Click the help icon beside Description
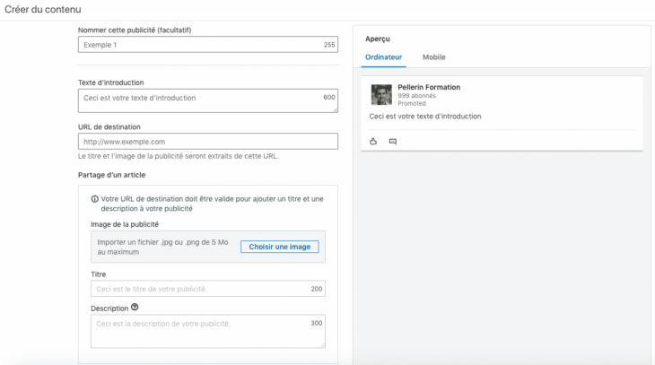This screenshot has height=365, width=655. (x=135, y=307)
